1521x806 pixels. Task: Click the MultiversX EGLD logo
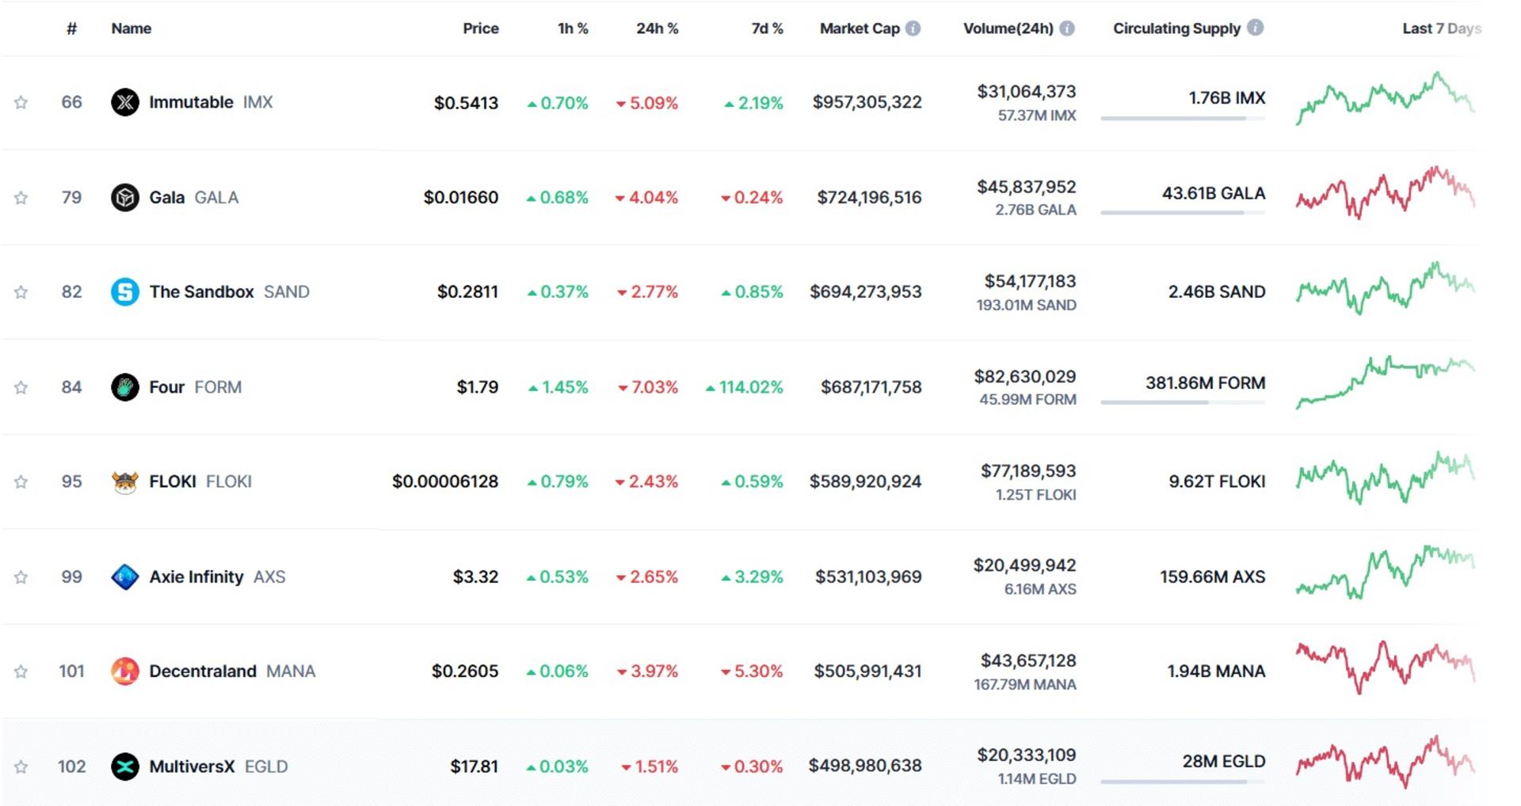[x=125, y=766]
